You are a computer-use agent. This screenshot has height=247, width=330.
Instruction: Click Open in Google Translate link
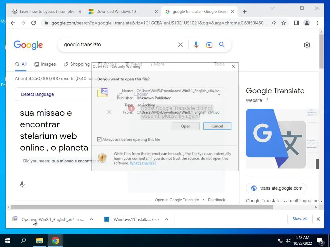tap(177, 200)
